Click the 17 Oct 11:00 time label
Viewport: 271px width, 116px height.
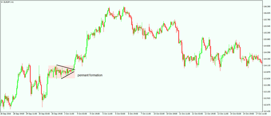click(x=261, y=114)
